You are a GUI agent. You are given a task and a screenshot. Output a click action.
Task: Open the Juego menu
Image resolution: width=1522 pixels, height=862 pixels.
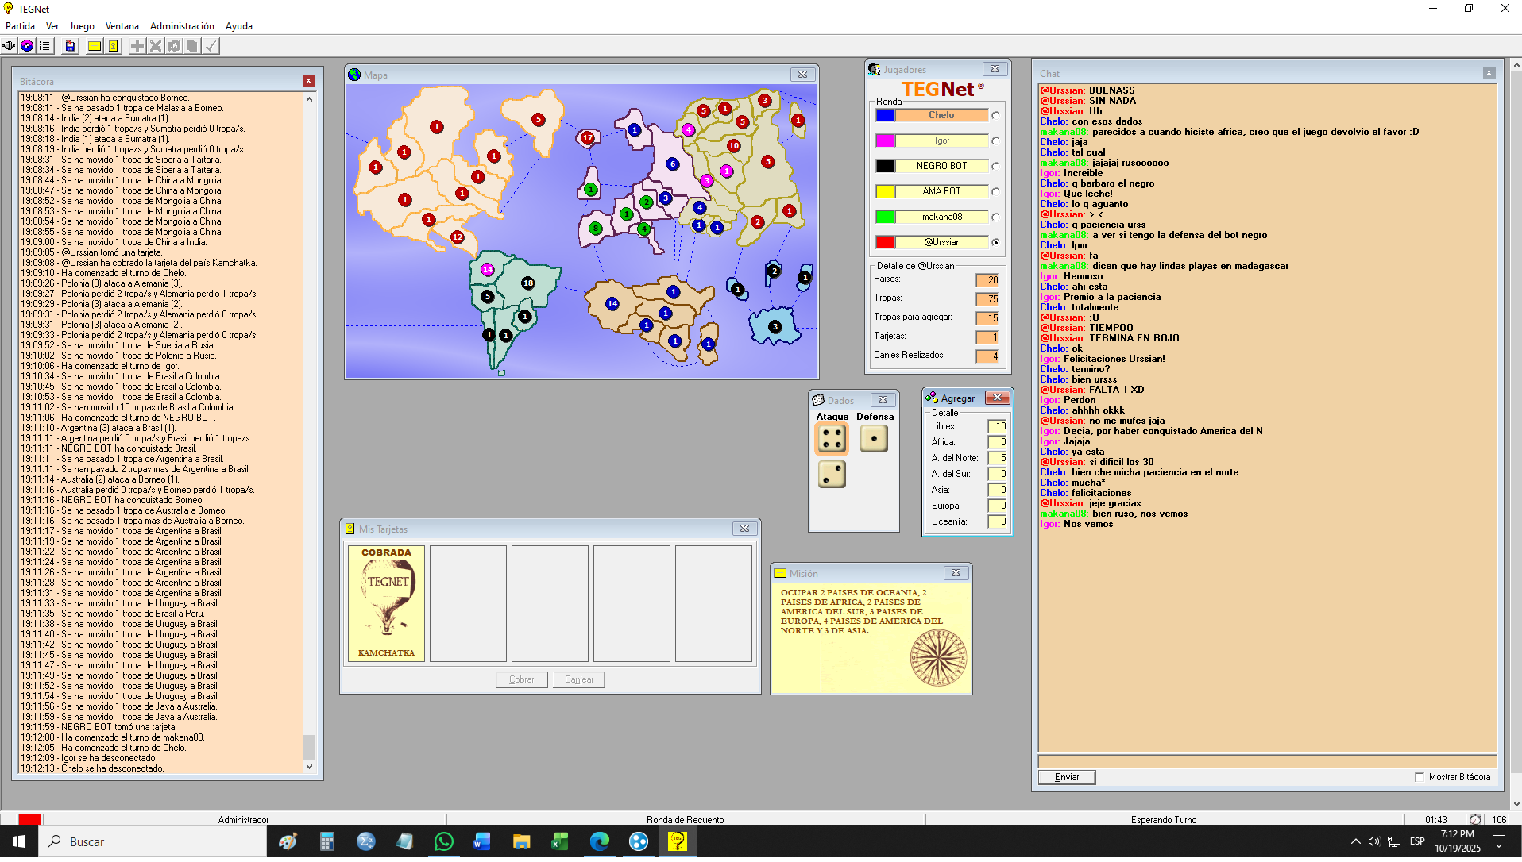coord(81,26)
